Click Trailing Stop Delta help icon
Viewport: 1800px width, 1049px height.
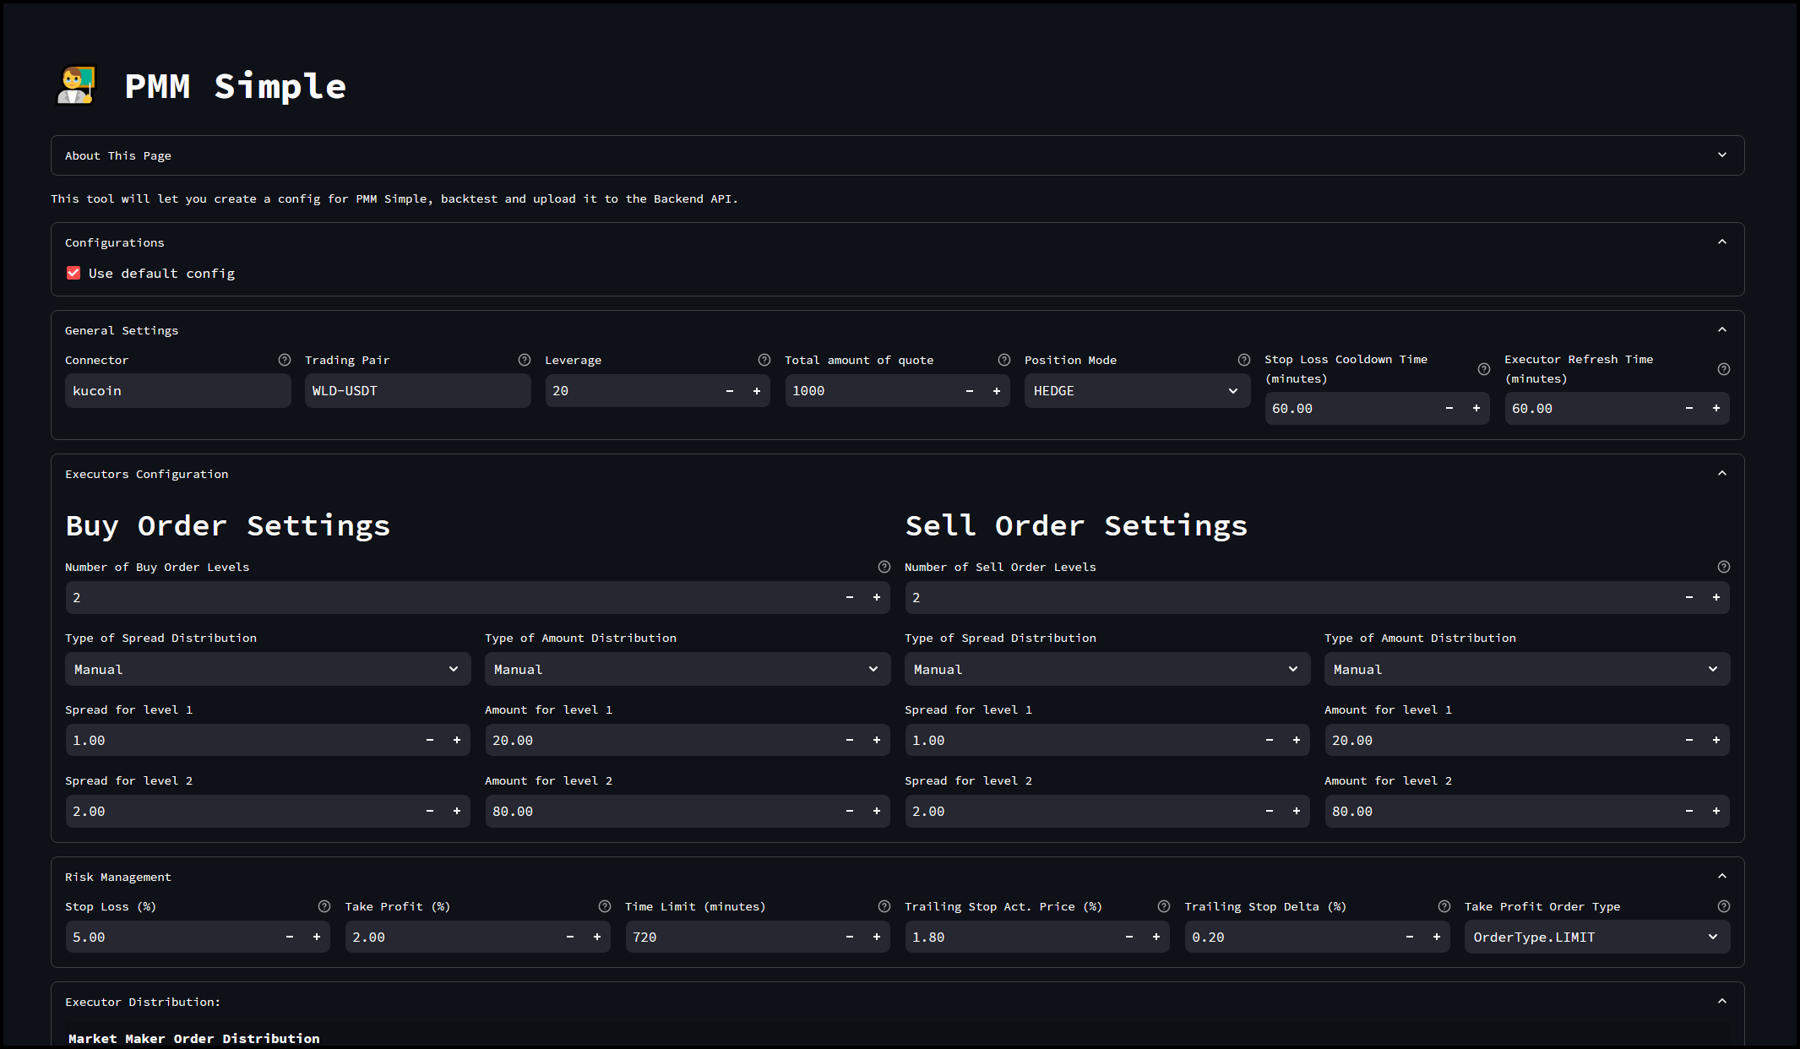1444,906
